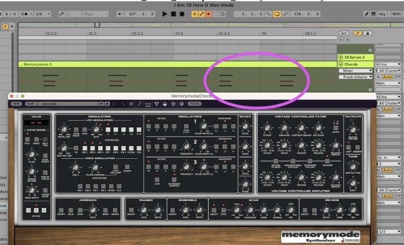Open Chords track All Ins input dropdown
Screen dimensions: 404x245
388,64
